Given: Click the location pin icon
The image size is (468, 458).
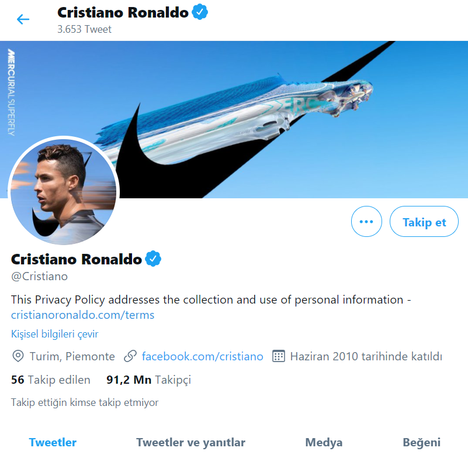Looking at the screenshot, I should click(18, 356).
